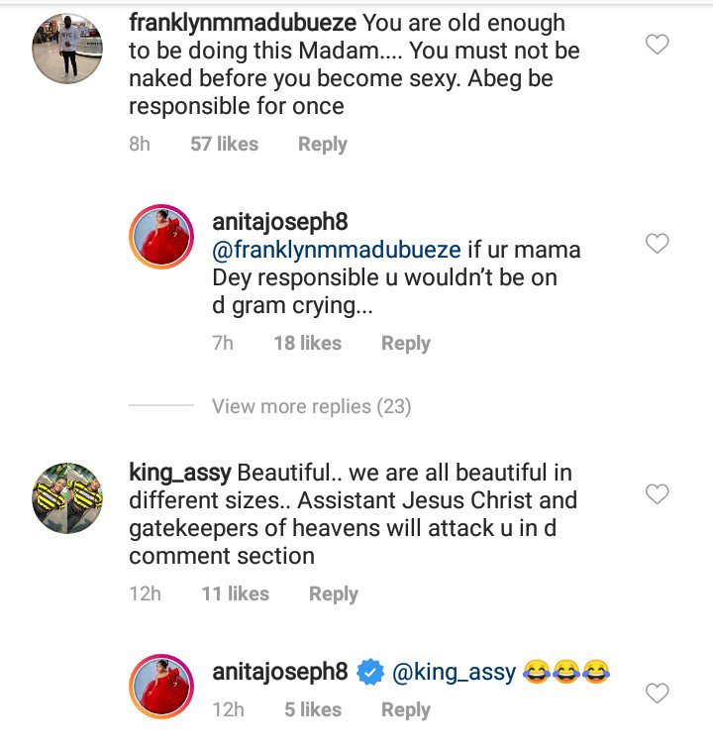Like anitajoseph8's reply about mama with heart icon

tap(657, 244)
